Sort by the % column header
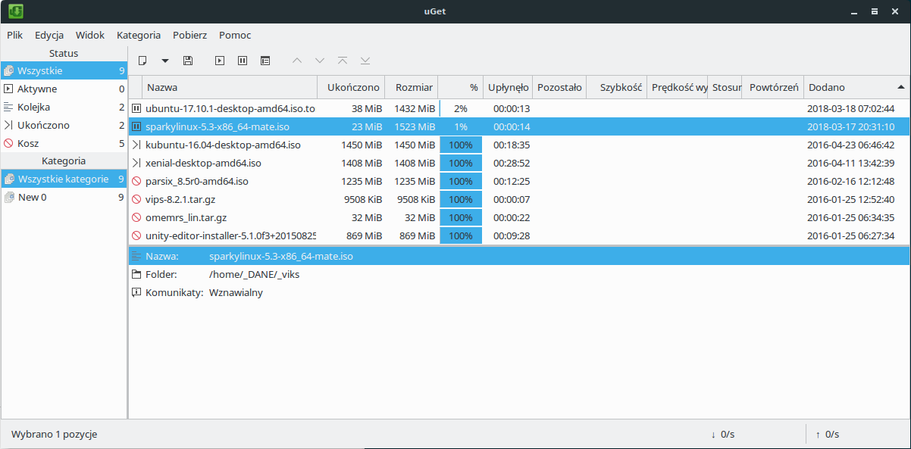This screenshot has height=449, width=911. click(x=460, y=87)
